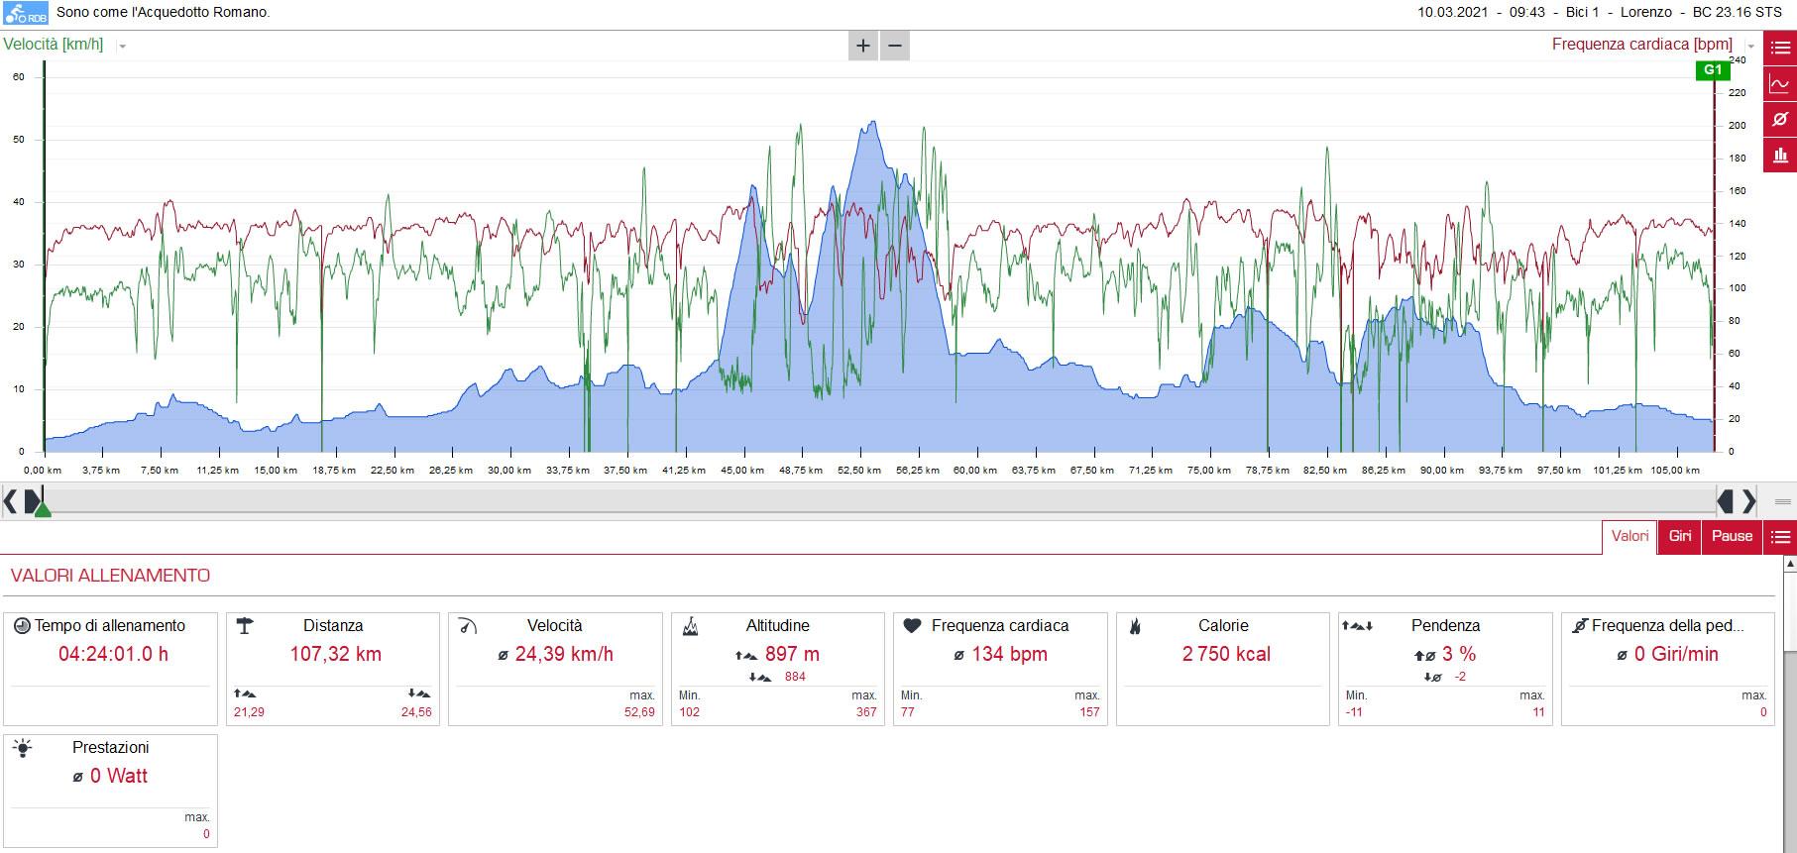Click the left range arrow on timeline
The height and width of the screenshot is (853, 1797).
click(10, 501)
